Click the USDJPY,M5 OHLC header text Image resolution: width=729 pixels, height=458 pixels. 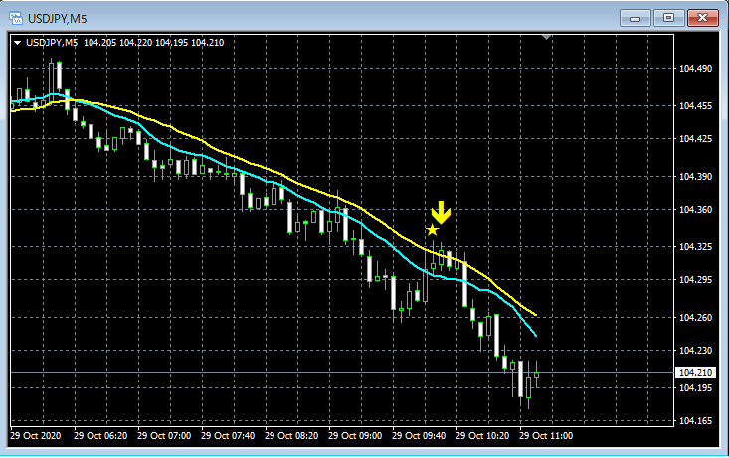pos(124,43)
